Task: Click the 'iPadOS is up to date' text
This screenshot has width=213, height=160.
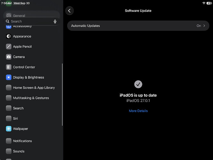Action: tap(138, 95)
